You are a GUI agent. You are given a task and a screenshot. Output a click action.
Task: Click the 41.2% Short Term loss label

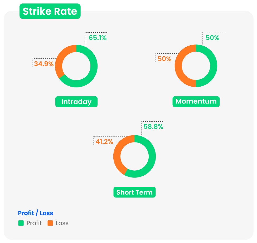[x=104, y=142]
